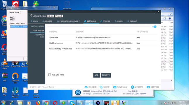Open the 'ali leads' desktop file
189x105 pixels.
(x=25, y=92)
